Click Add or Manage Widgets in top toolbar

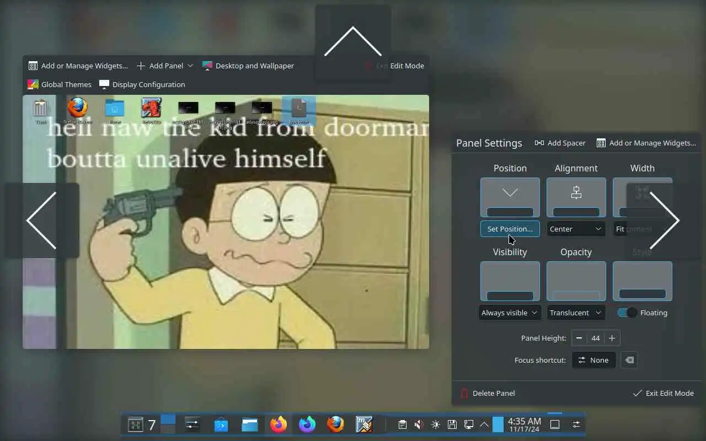click(x=78, y=66)
